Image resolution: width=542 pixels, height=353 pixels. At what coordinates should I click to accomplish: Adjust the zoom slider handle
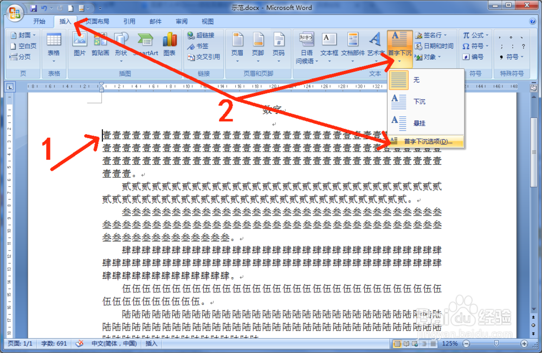496,343
